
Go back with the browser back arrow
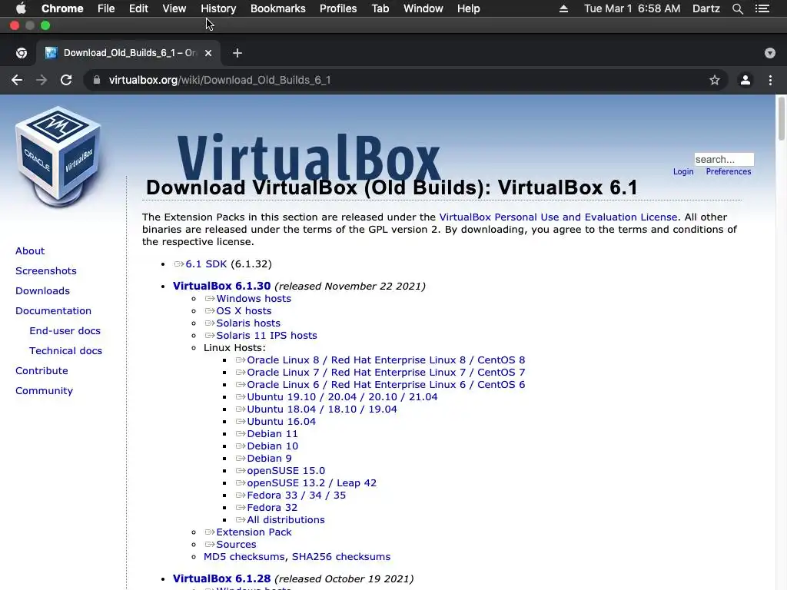17,80
